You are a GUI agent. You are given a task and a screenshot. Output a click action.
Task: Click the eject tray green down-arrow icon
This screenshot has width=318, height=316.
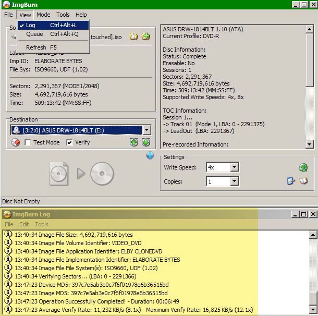[x=146, y=142]
